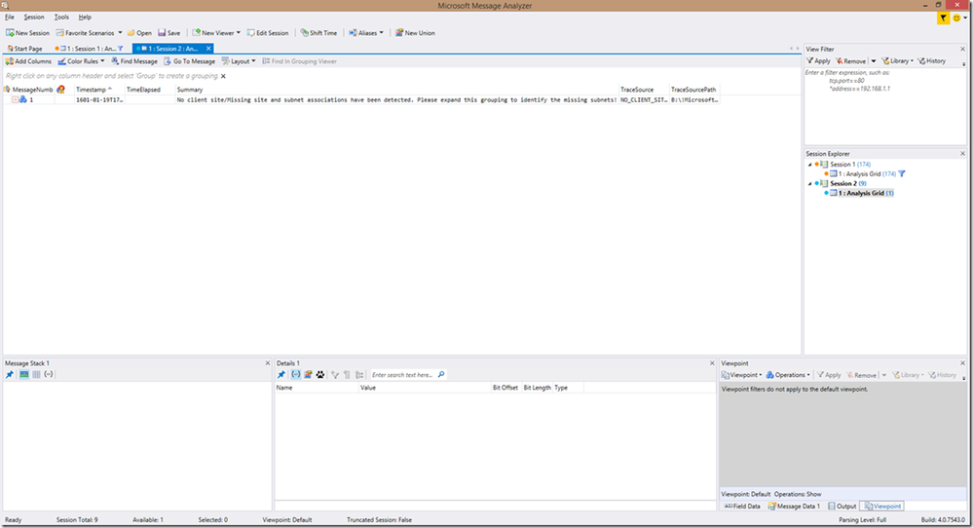The height and width of the screenshot is (528, 973).
Task: Click History in the View Filter panel
Action: tap(932, 60)
